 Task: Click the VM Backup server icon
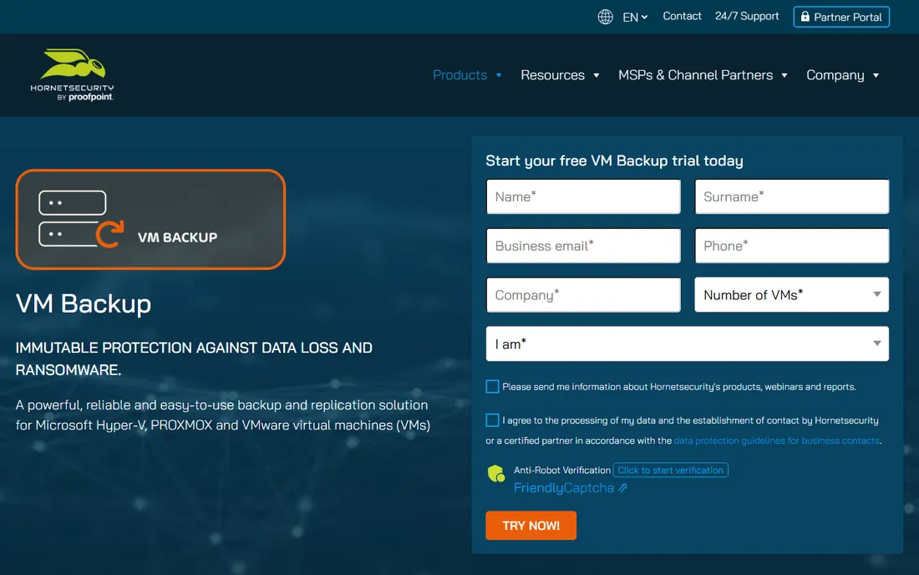81,219
